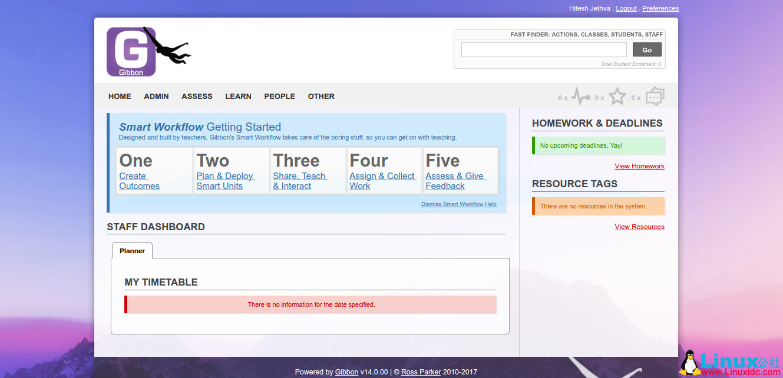Select the HOME menu item
This screenshot has width=783, height=378.
pyautogui.click(x=120, y=96)
